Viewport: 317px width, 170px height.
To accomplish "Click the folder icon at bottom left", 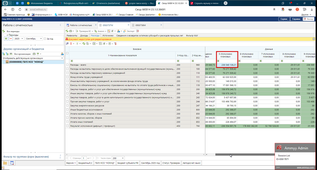I will pyautogui.click(x=5, y=163).
